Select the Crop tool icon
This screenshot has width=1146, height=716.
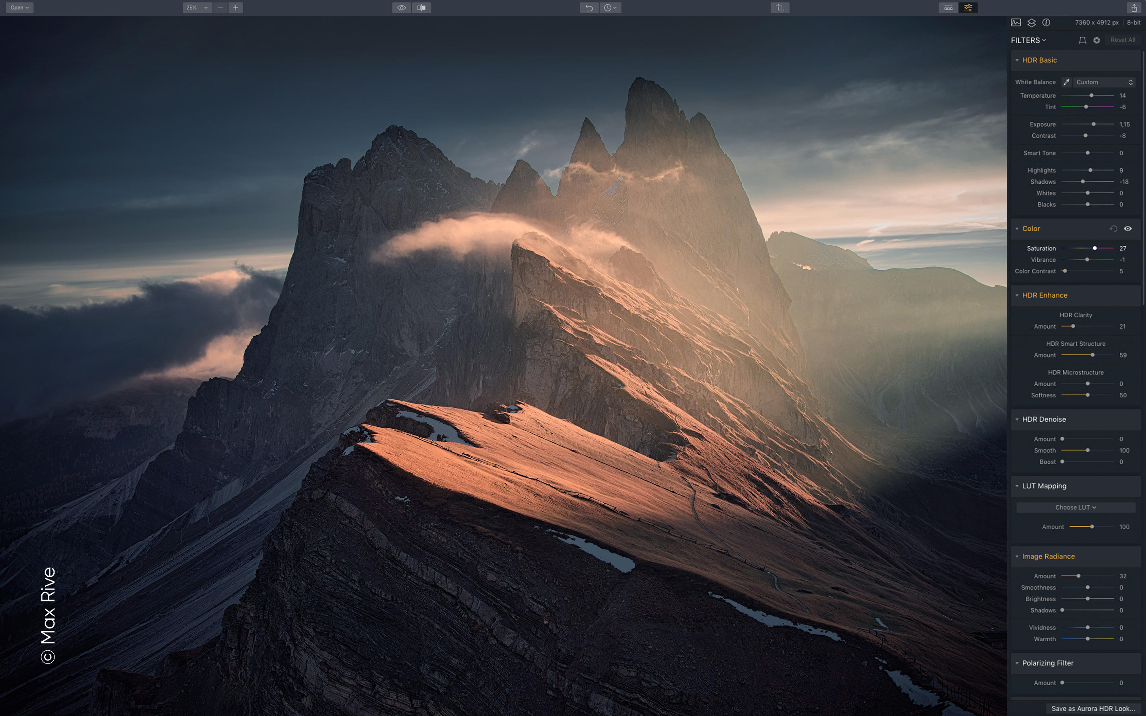780,8
